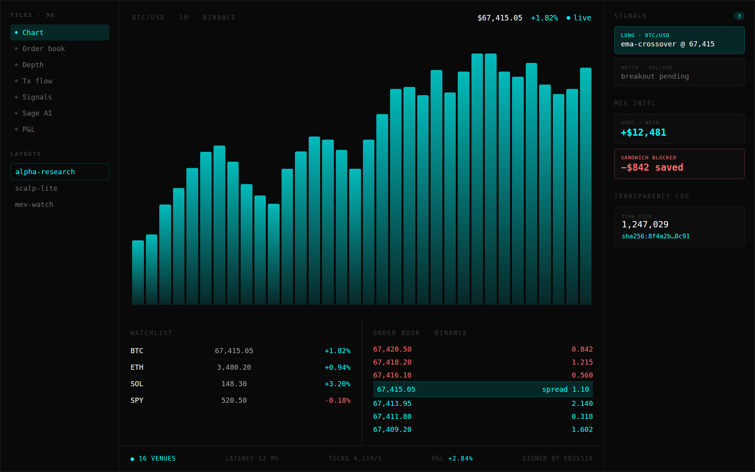
Task: Open the Sage AI tile
Action: [60, 113]
